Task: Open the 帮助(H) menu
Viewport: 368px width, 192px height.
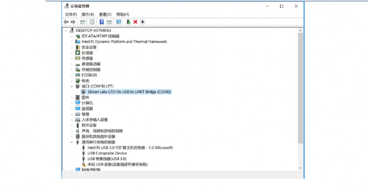Action: pyautogui.click(x=123, y=14)
